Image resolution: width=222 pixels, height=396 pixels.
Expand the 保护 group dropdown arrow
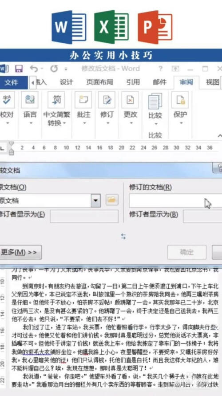click(181, 123)
